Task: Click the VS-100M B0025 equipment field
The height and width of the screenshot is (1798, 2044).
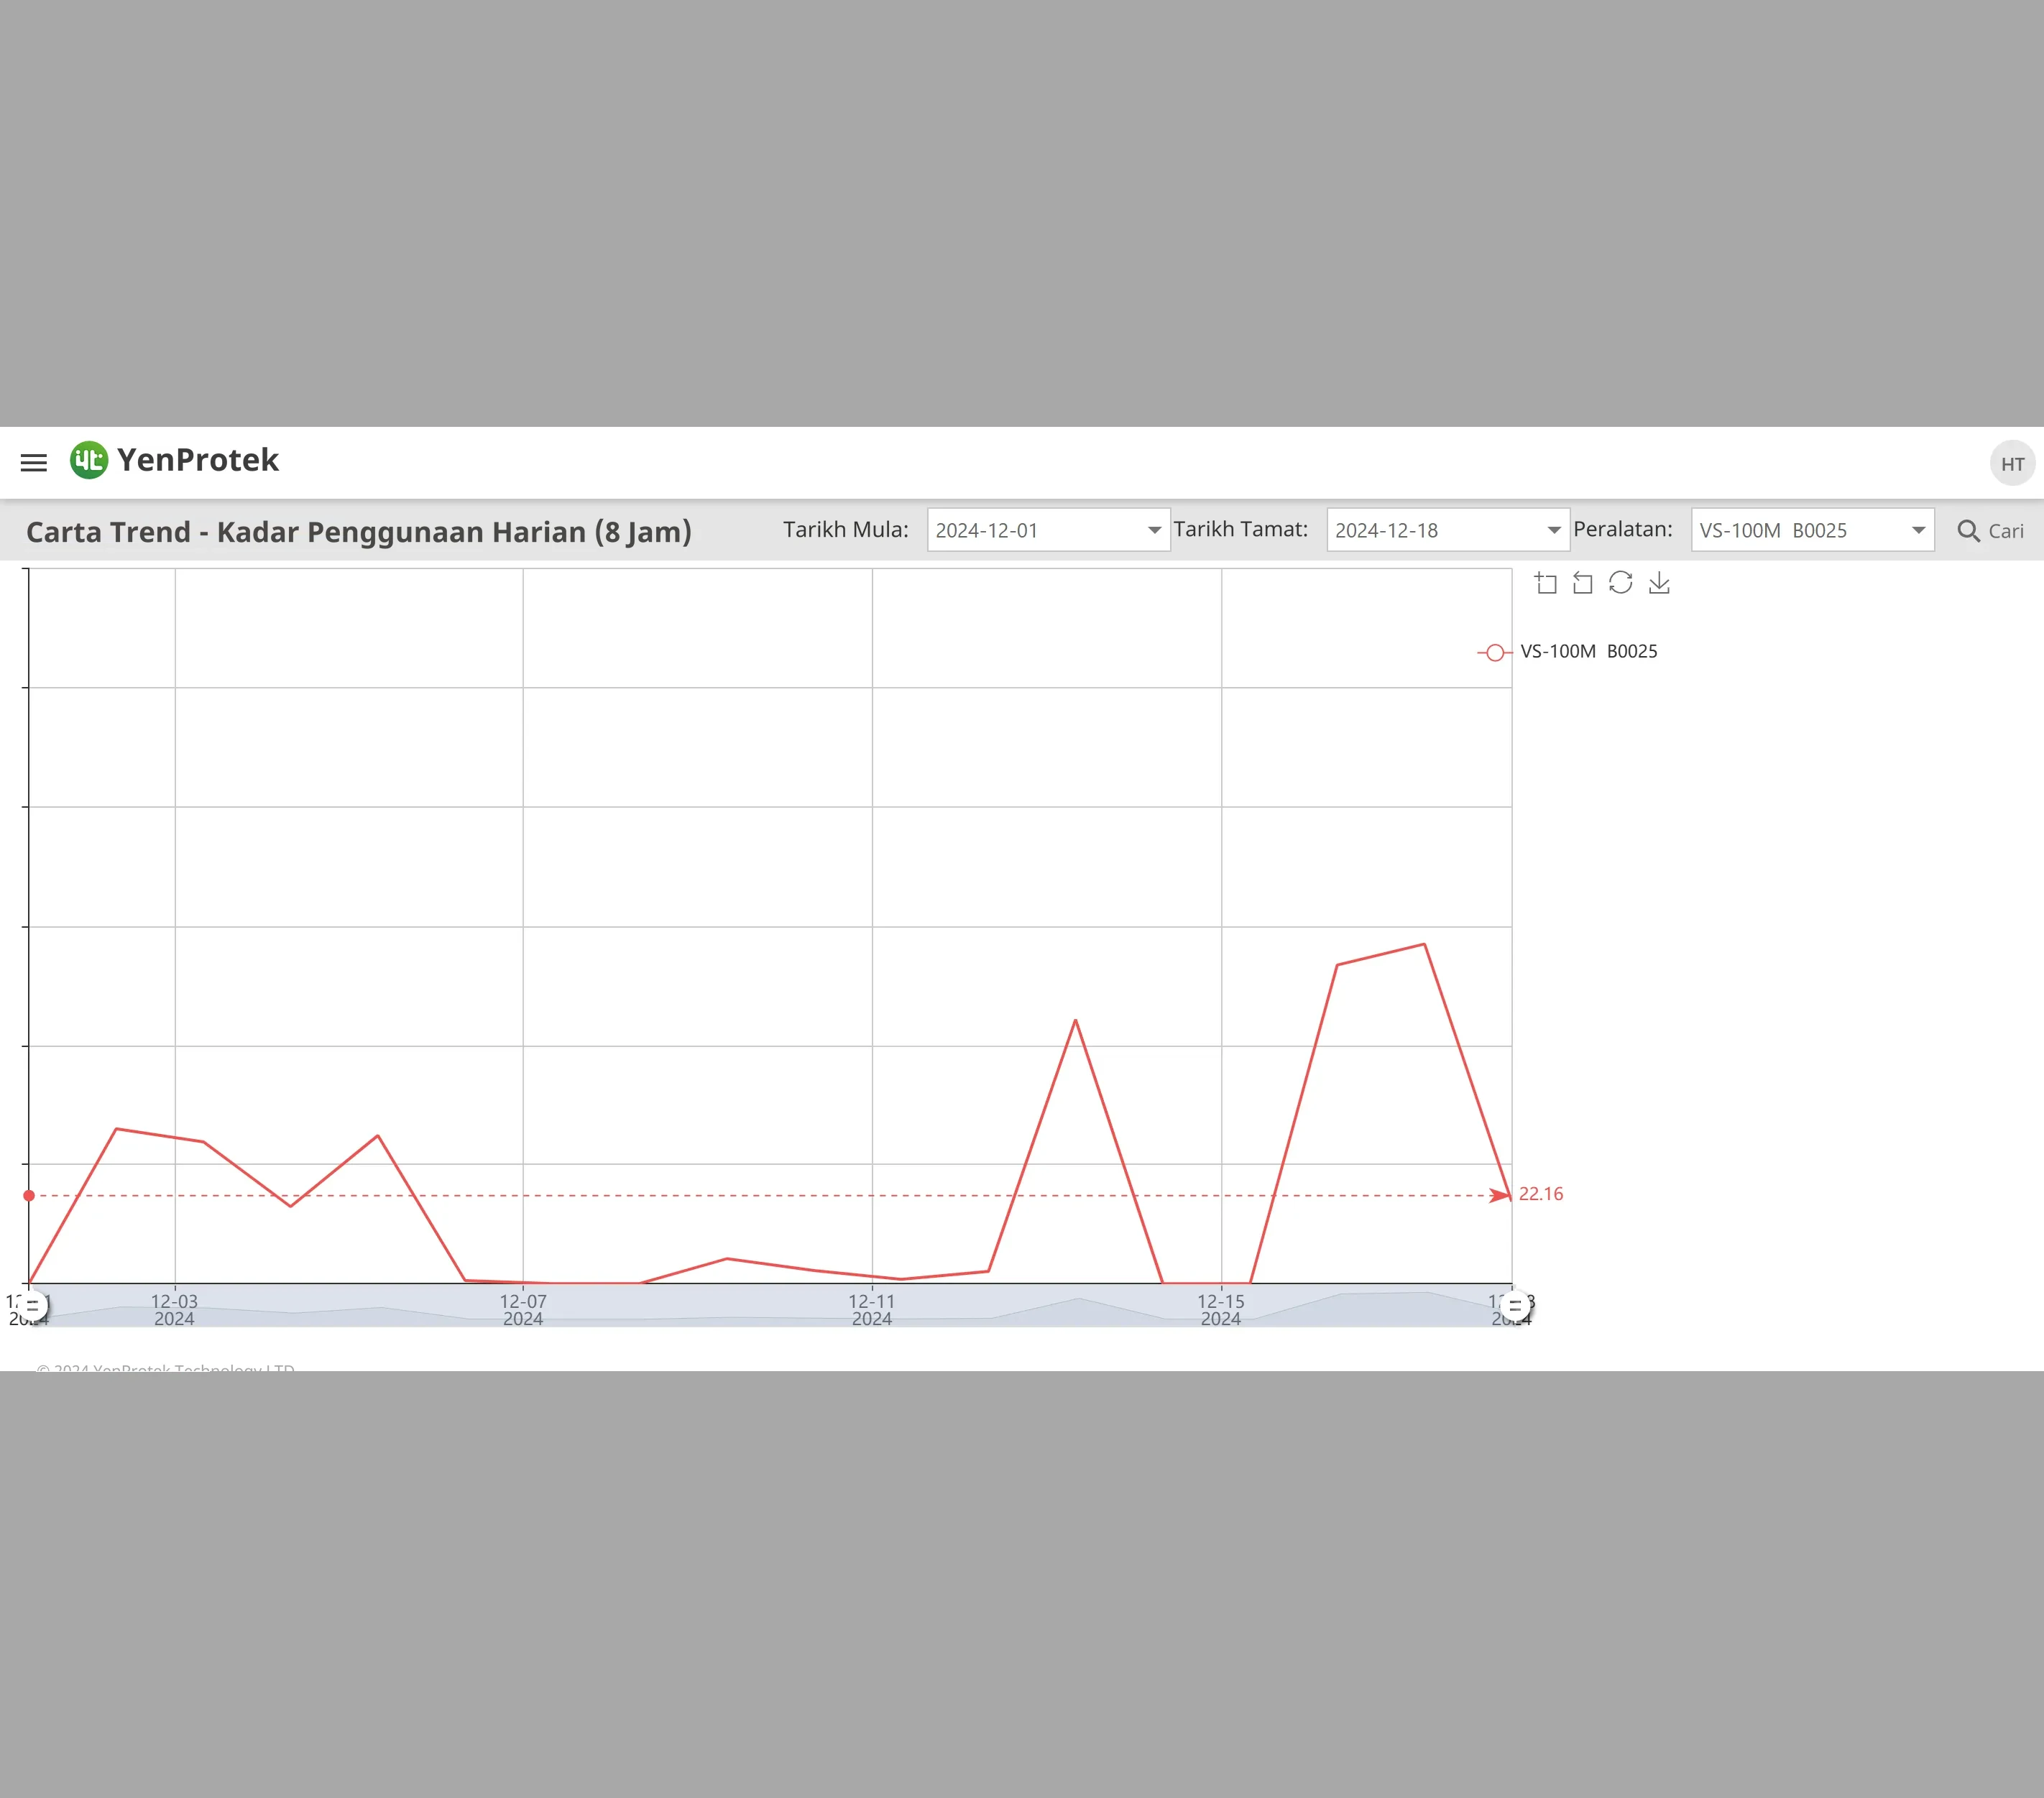Action: (x=1812, y=530)
